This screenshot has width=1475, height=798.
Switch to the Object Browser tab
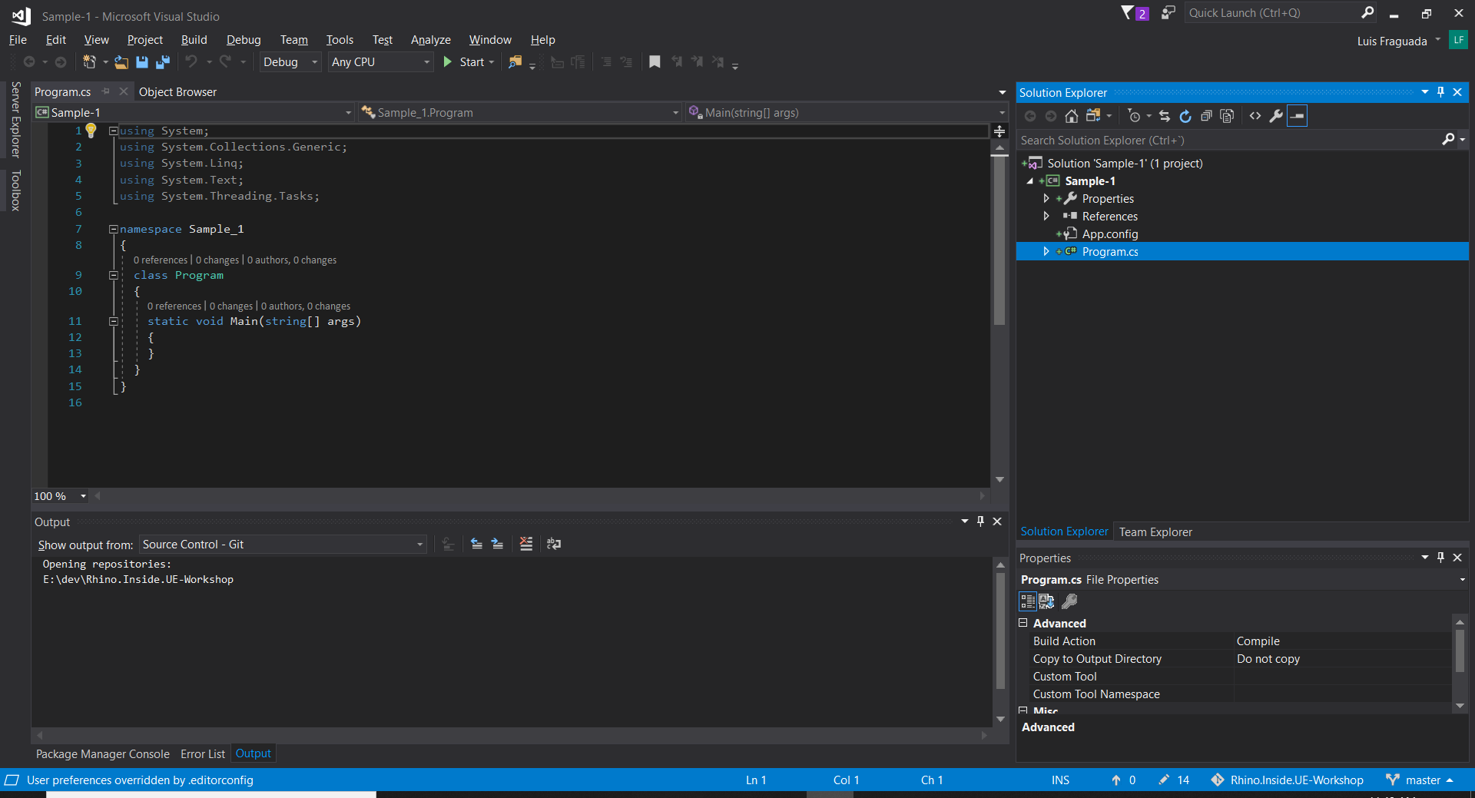(x=177, y=92)
